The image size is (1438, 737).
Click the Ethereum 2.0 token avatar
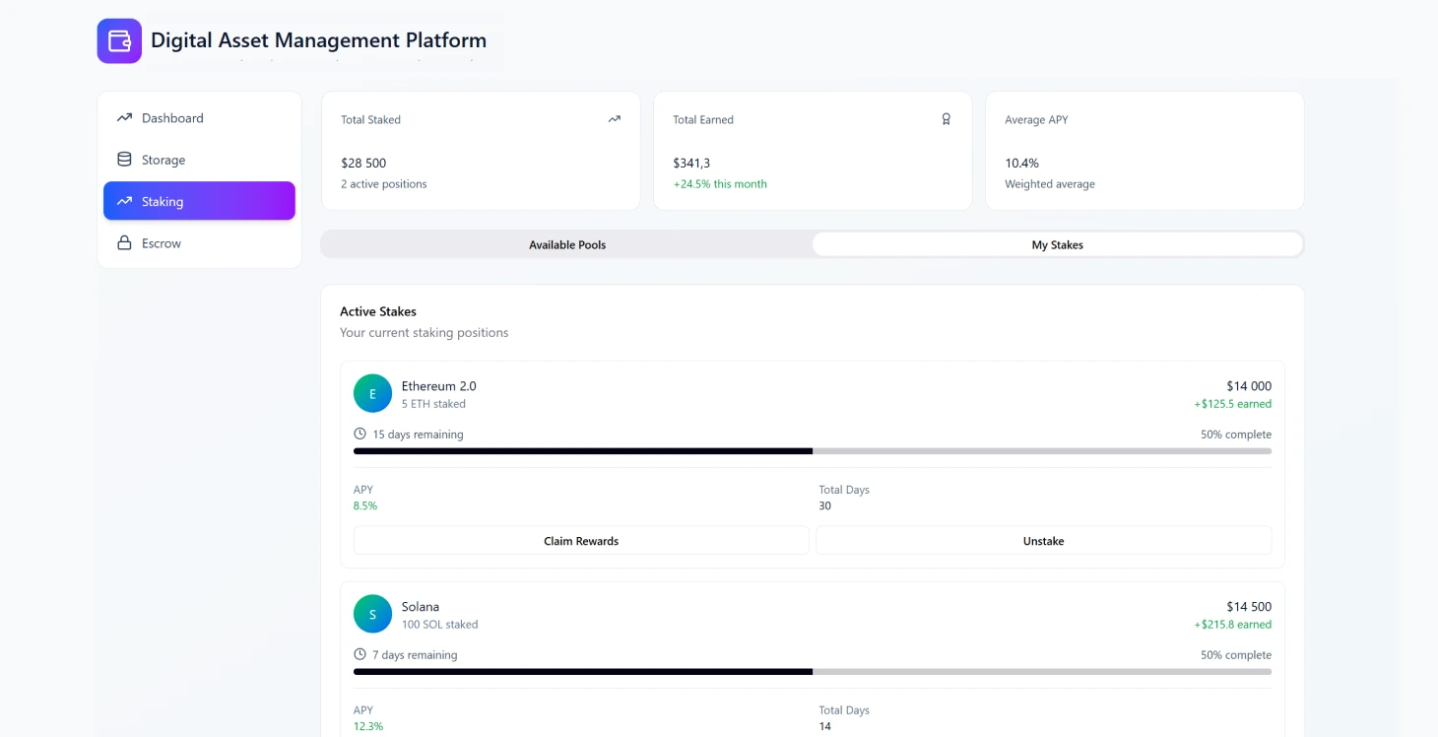[x=372, y=392]
